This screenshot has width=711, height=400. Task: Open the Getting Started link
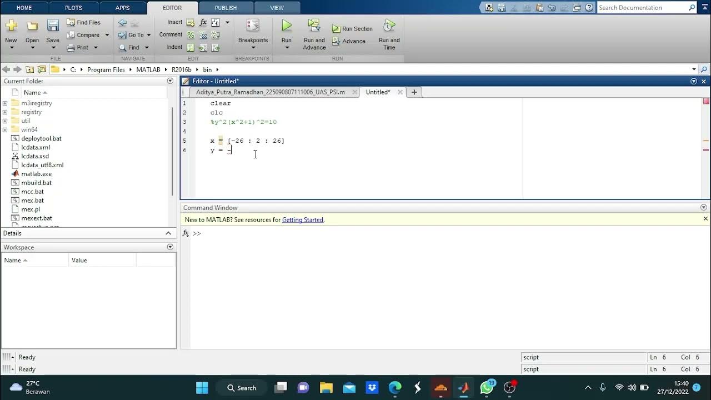tap(303, 220)
